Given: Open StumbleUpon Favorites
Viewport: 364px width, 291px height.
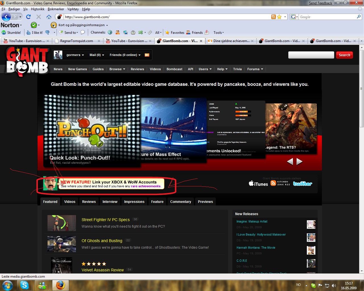Looking at the screenshot, I should coord(175,32).
